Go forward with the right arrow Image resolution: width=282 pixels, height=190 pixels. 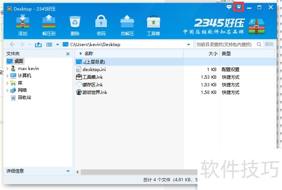coord(22,44)
